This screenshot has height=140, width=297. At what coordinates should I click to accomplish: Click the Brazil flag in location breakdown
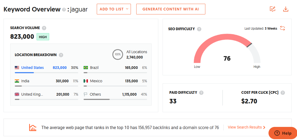86,68
